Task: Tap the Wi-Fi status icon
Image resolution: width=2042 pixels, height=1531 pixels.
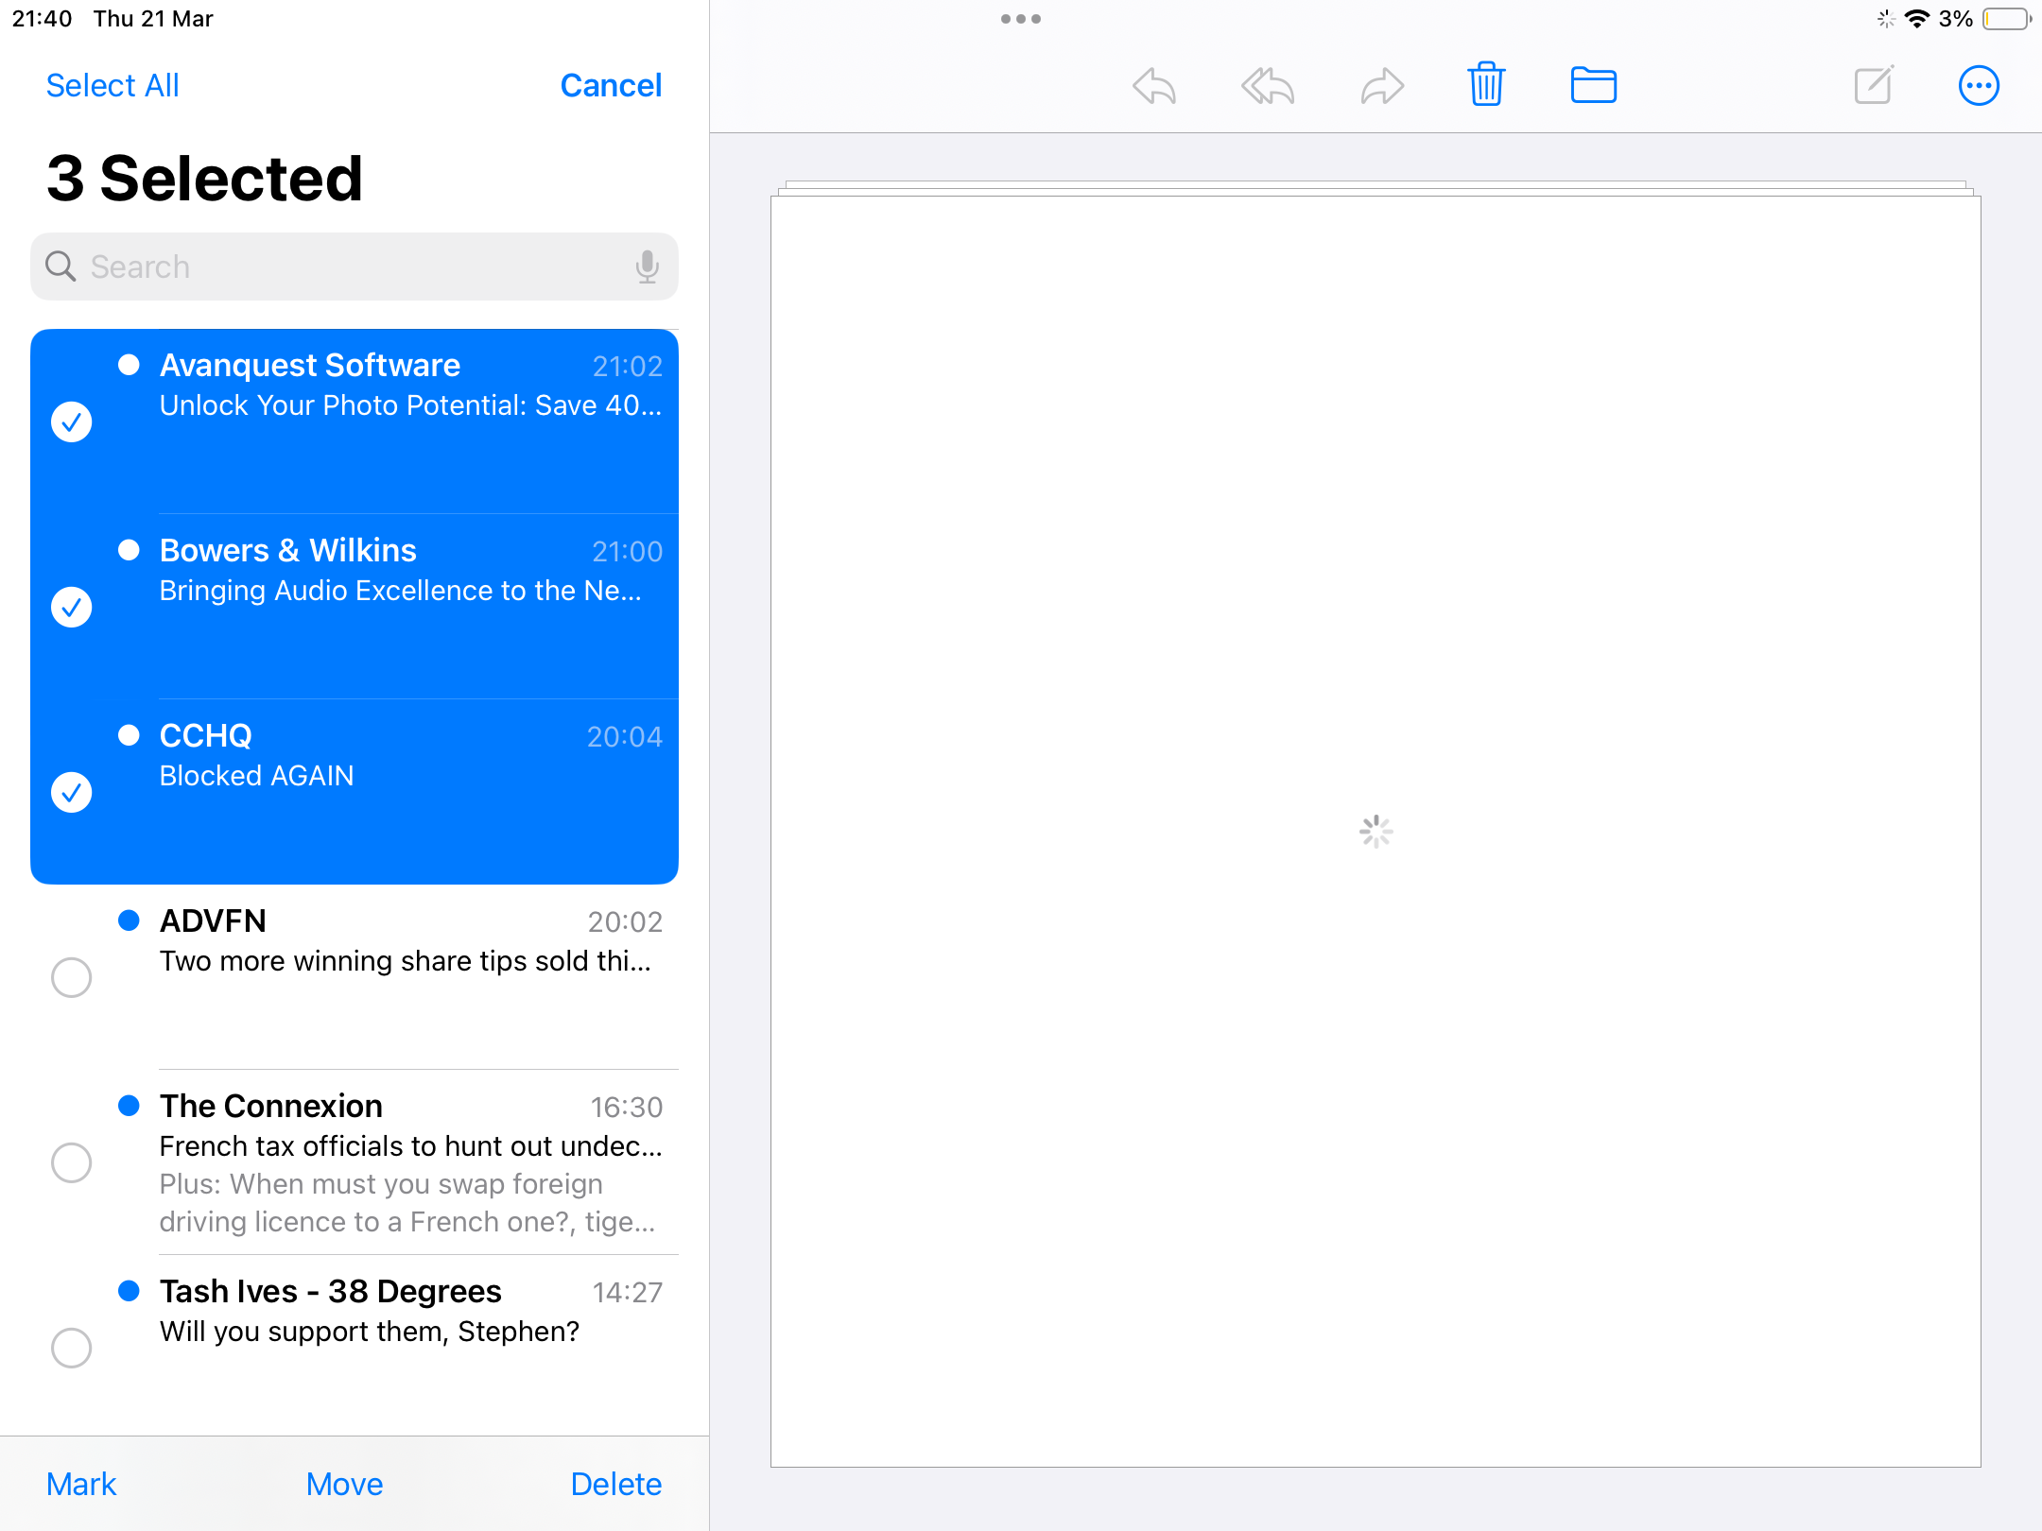Action: [1917, 19]
